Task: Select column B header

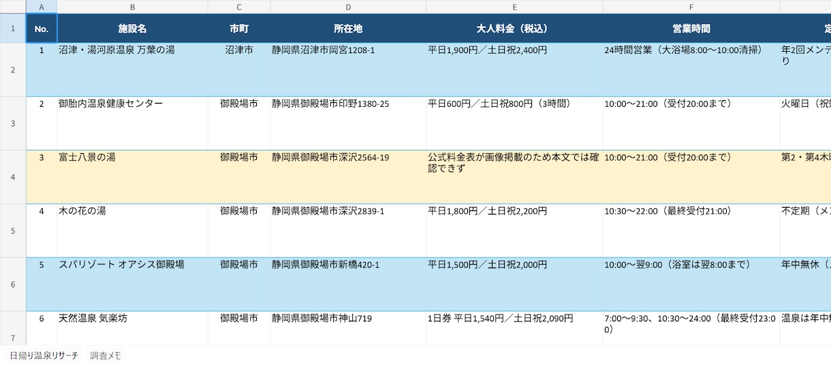Action: coord(133,7)
